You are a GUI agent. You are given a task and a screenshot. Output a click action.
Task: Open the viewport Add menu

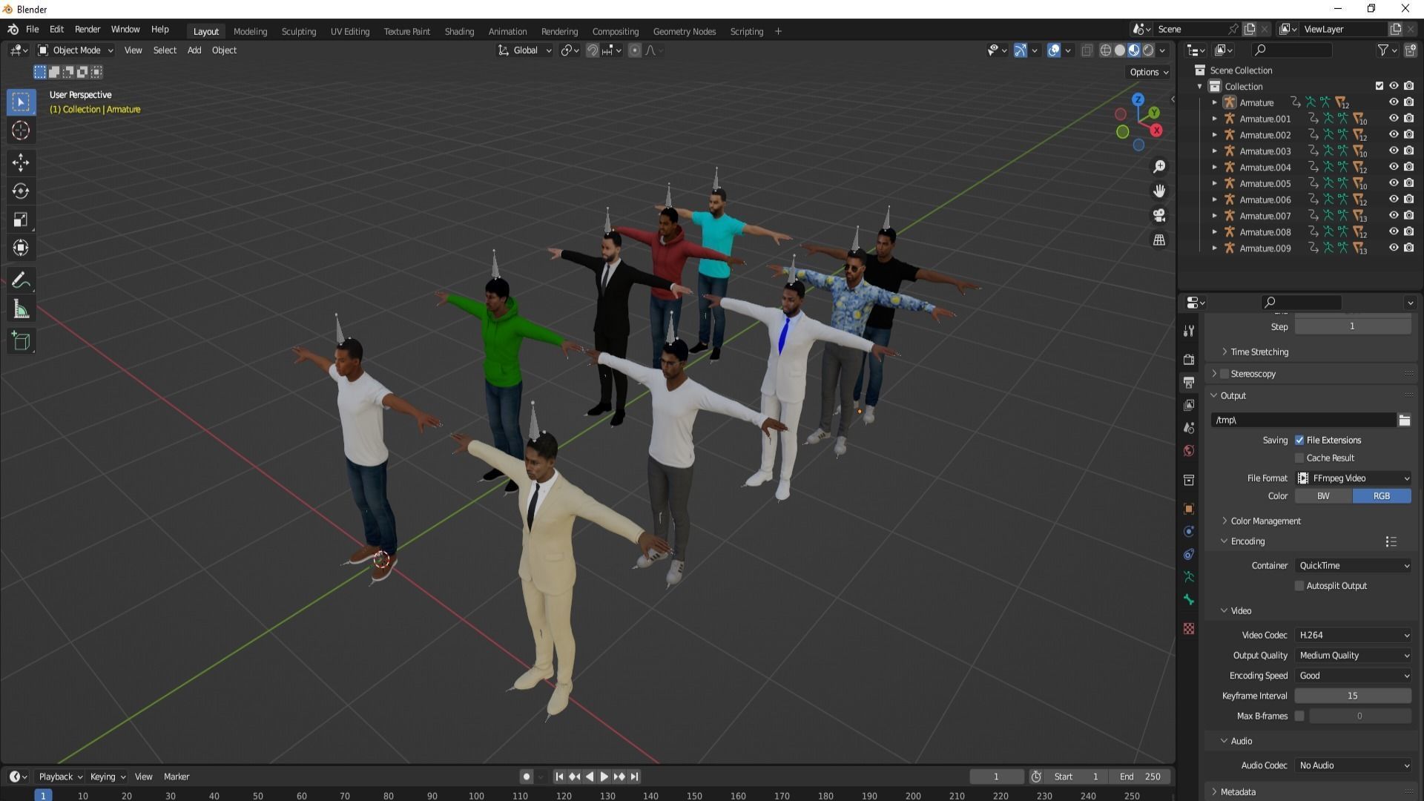tap(194, 50)
